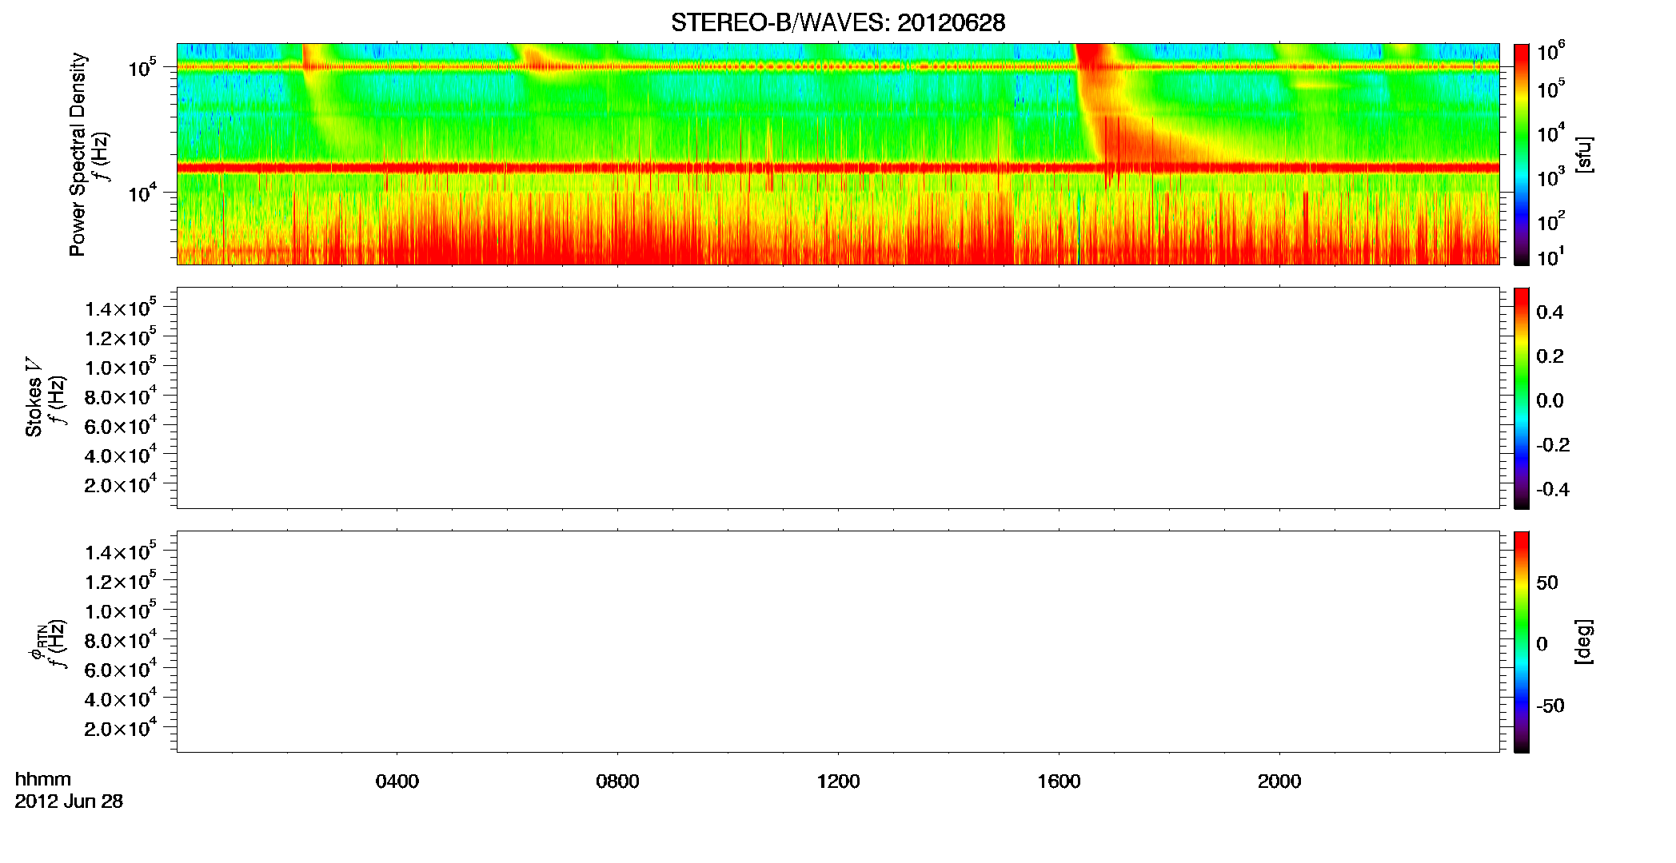The image size is (1676, 863).
Task: Click the 10^5 frequency tick of the spectrogram
Action: pyautogui.click(x=142, y=68)
